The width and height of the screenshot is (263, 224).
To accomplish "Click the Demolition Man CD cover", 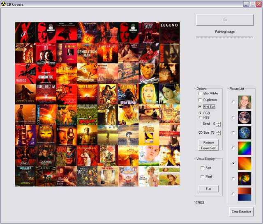I will tap(87, 53).
